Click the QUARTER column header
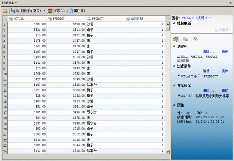This screenshot has width=234, height=161. (x=145, y=19)
